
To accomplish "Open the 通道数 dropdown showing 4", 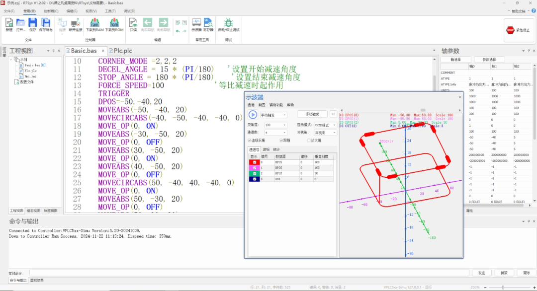I will coord(275,133).
